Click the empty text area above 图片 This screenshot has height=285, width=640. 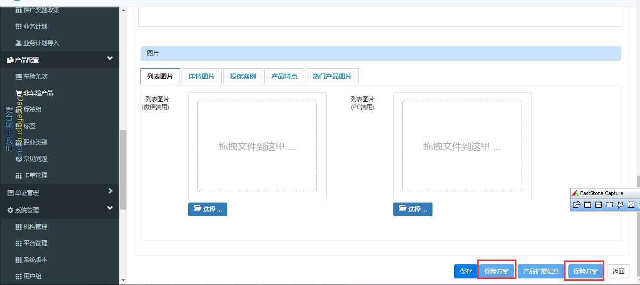[x=381, y=16]
